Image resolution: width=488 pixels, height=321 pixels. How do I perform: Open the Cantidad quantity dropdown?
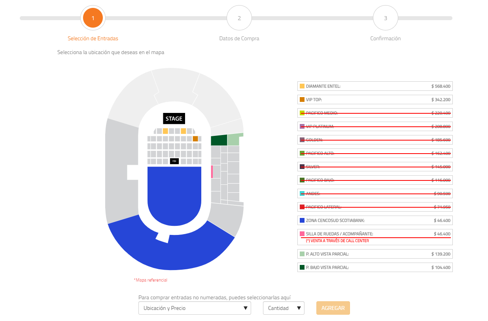(x=284, y=308)
